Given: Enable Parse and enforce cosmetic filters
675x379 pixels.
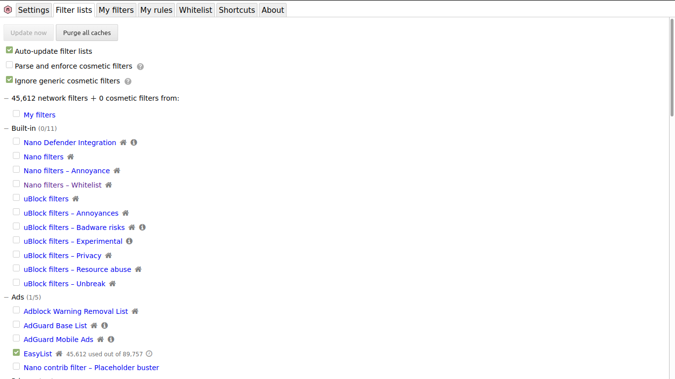Looking at the screenshot, I should (x=9, y=64).
